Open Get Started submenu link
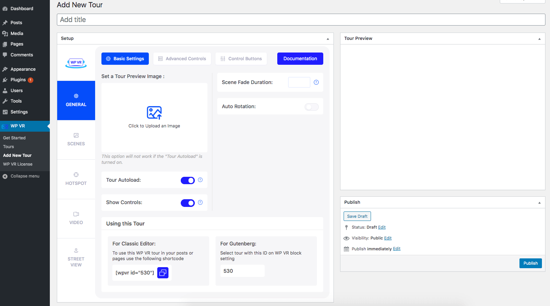Screen dimensions: 550x306 14,138
